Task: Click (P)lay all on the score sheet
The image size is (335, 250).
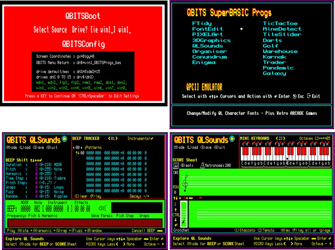Action: 301,230
